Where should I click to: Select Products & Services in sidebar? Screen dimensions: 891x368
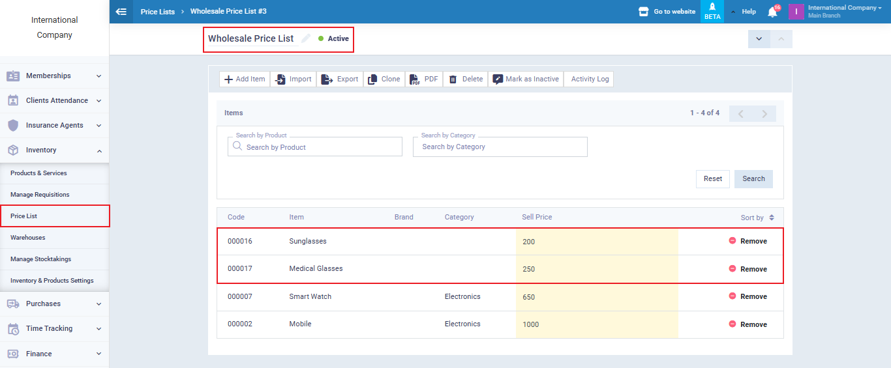point(38,173)
